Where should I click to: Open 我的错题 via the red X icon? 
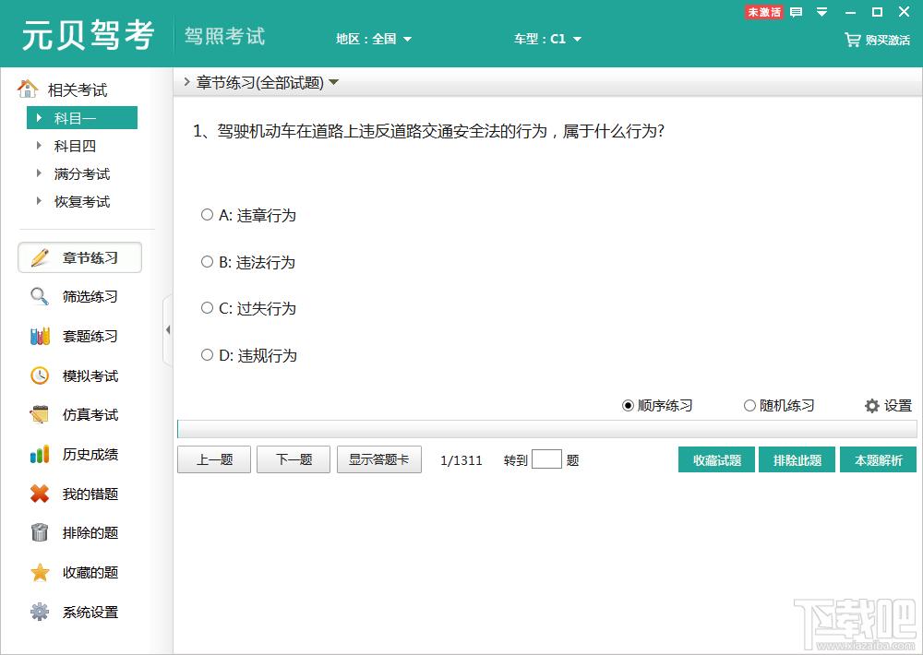click(x=40, y=494)
